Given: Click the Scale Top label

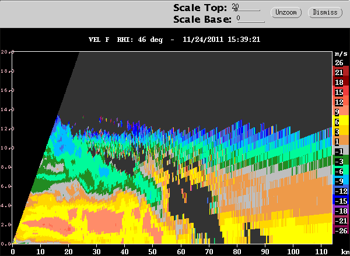Looking at the screenshot, I should [x=200, y=8].
